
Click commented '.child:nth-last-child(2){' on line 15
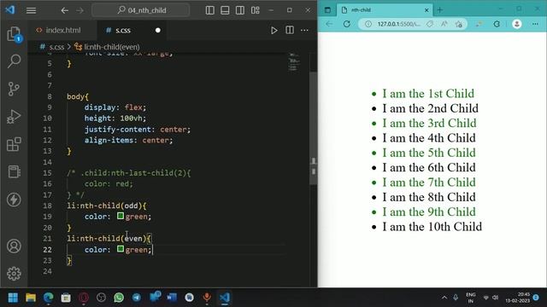tap(135, 172)
